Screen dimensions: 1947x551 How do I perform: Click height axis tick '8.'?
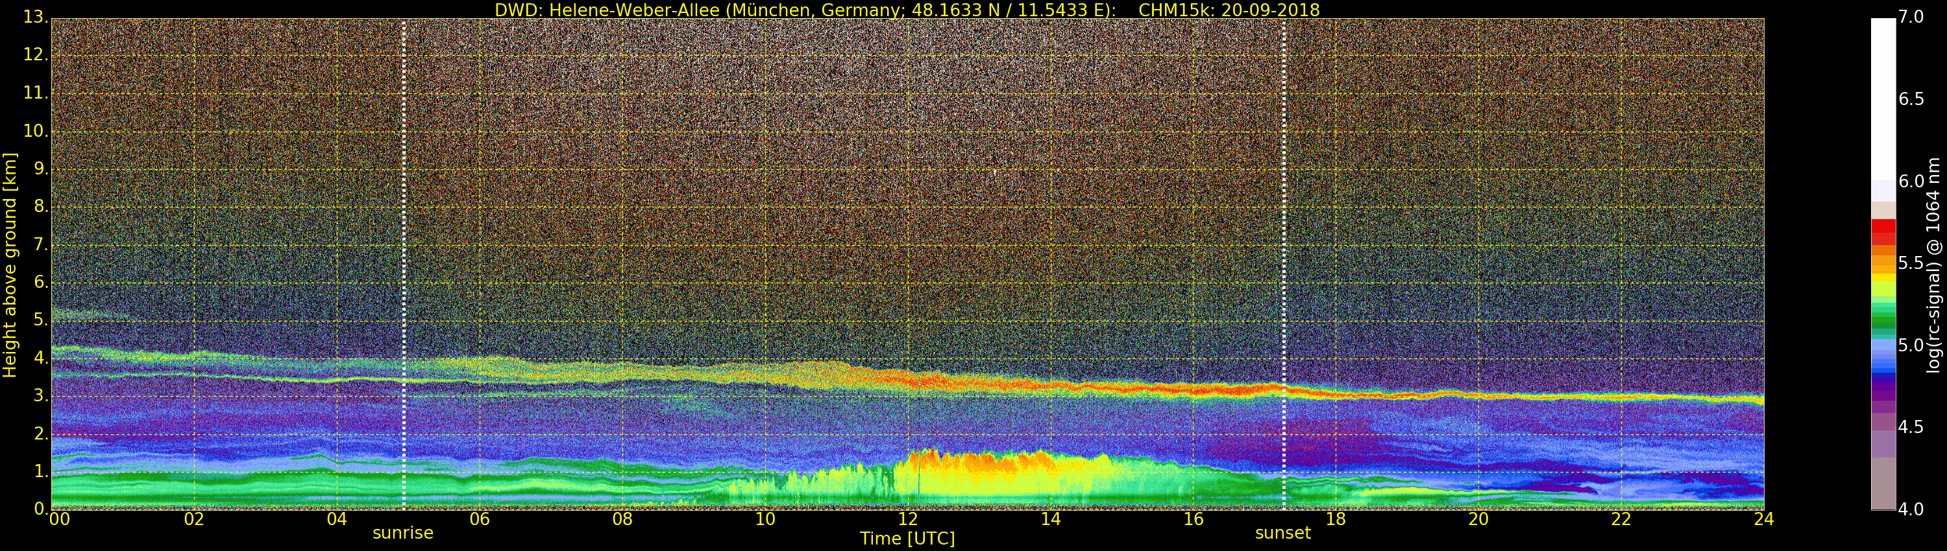pos(40,206)
